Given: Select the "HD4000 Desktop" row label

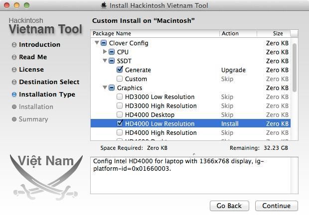Looking at the screenshot, I should [x=150, y=114].
